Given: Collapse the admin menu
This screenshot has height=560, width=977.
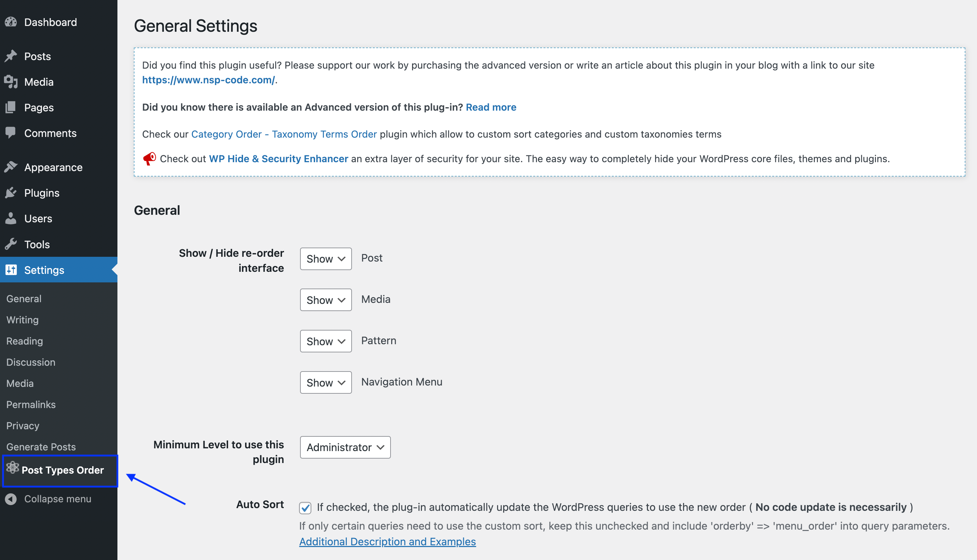Looking at the screenshot, I should (x=57, y=499).
